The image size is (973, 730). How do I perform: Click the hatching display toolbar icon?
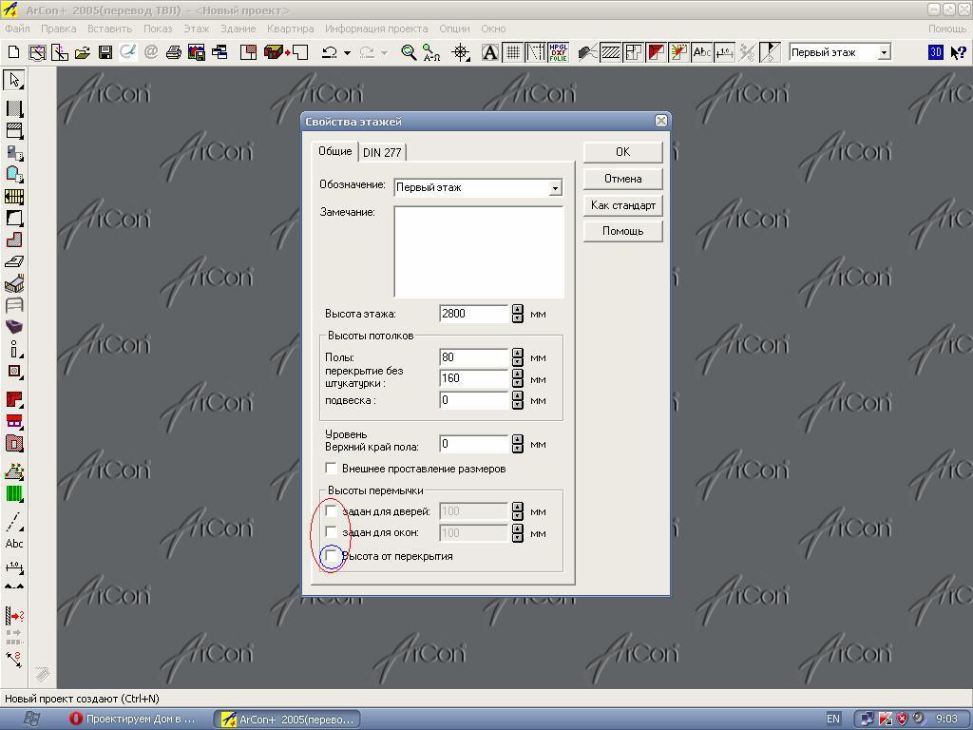click(x=611, y=53)
